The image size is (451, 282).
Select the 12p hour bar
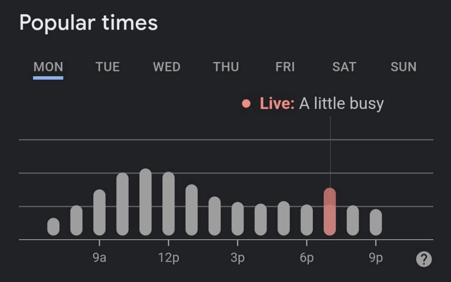[169, 204]
